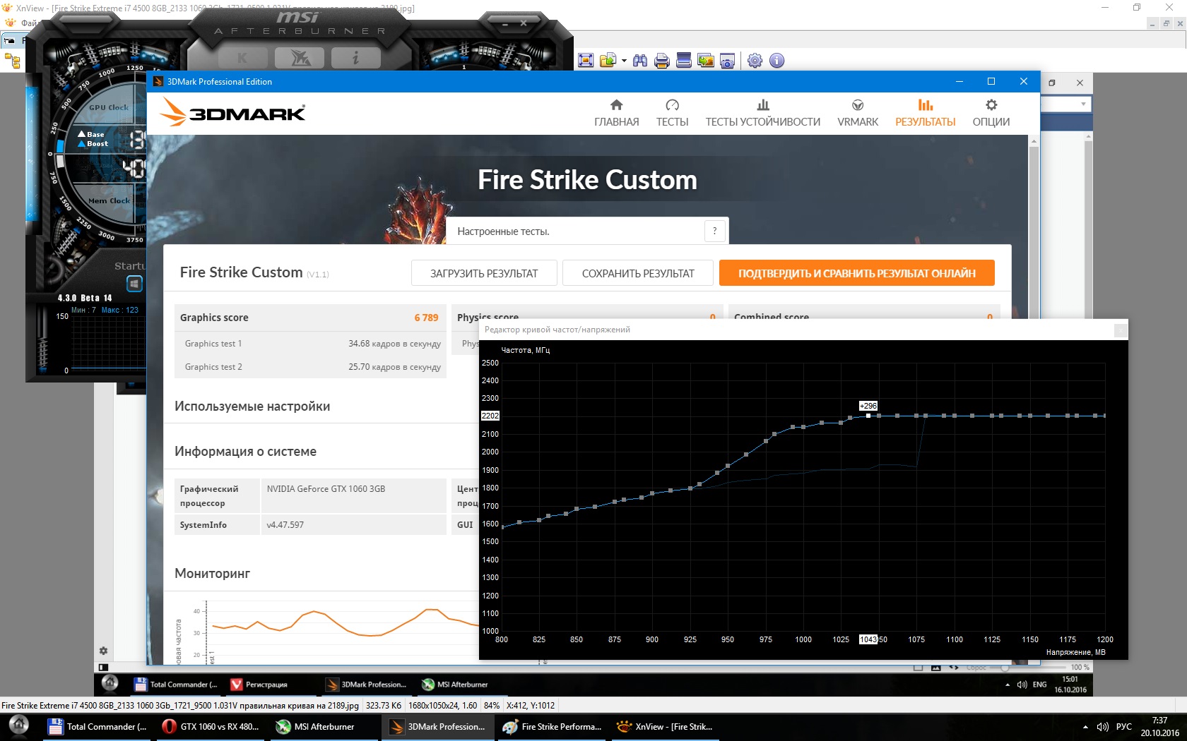This screenshot has width=1187, height=741.
Task: Click MSI Afterburner K Kombustor button
Action: point(242,58)
